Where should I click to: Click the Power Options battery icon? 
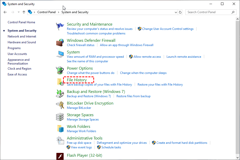(x=60, y=70)
